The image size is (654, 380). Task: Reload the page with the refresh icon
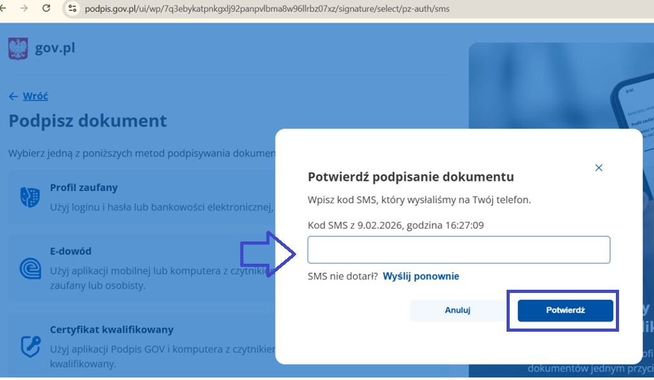pyautogui.click(x=46, y=8)
